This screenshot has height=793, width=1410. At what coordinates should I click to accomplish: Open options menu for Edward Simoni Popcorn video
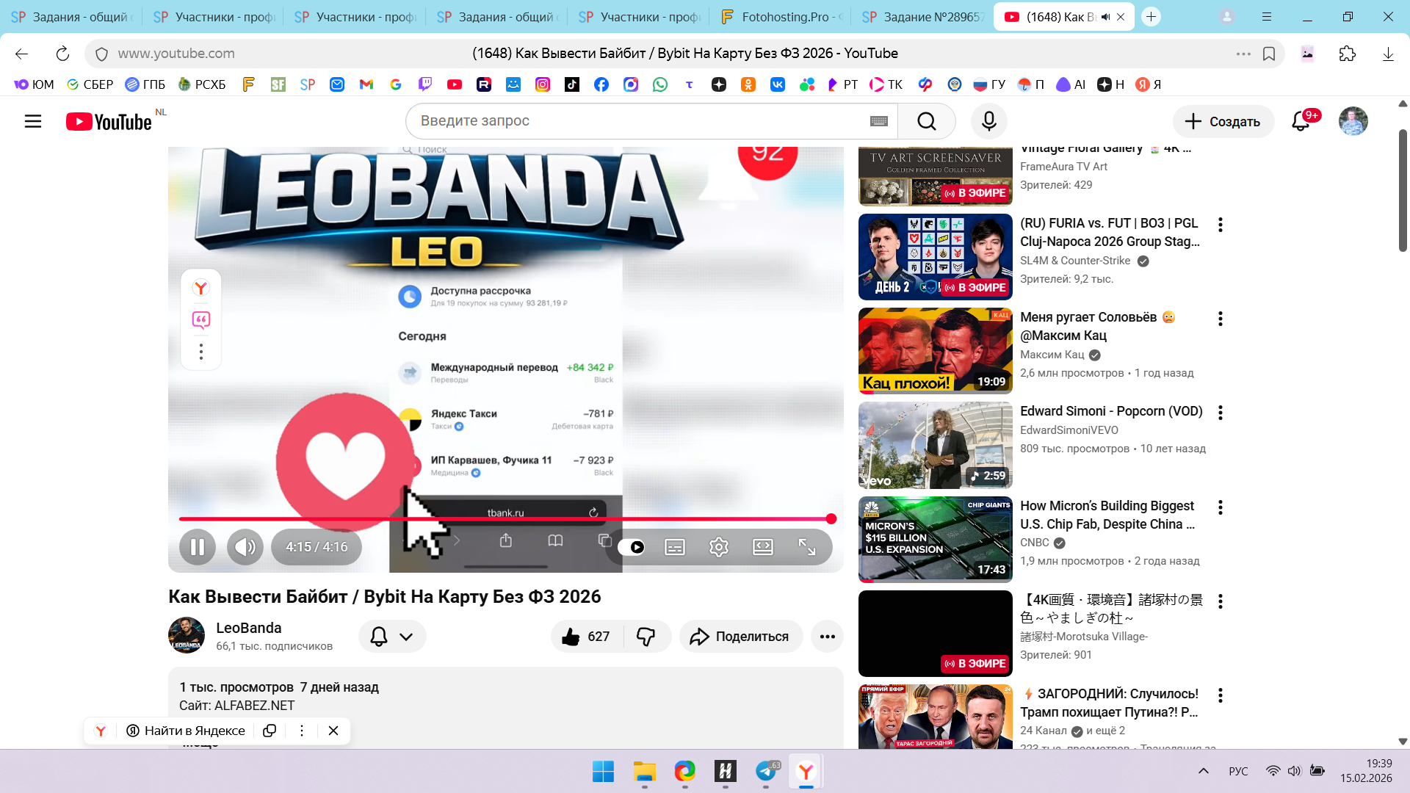pyautogui.click(x=1220, y=413)
